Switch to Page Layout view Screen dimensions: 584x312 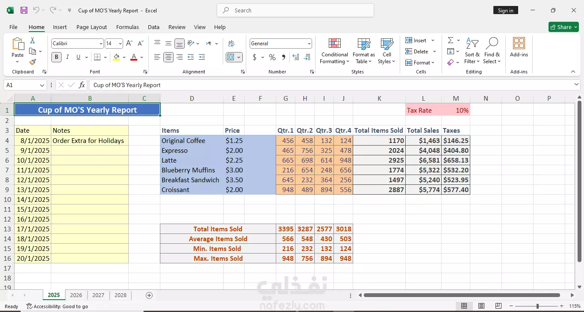481,306
